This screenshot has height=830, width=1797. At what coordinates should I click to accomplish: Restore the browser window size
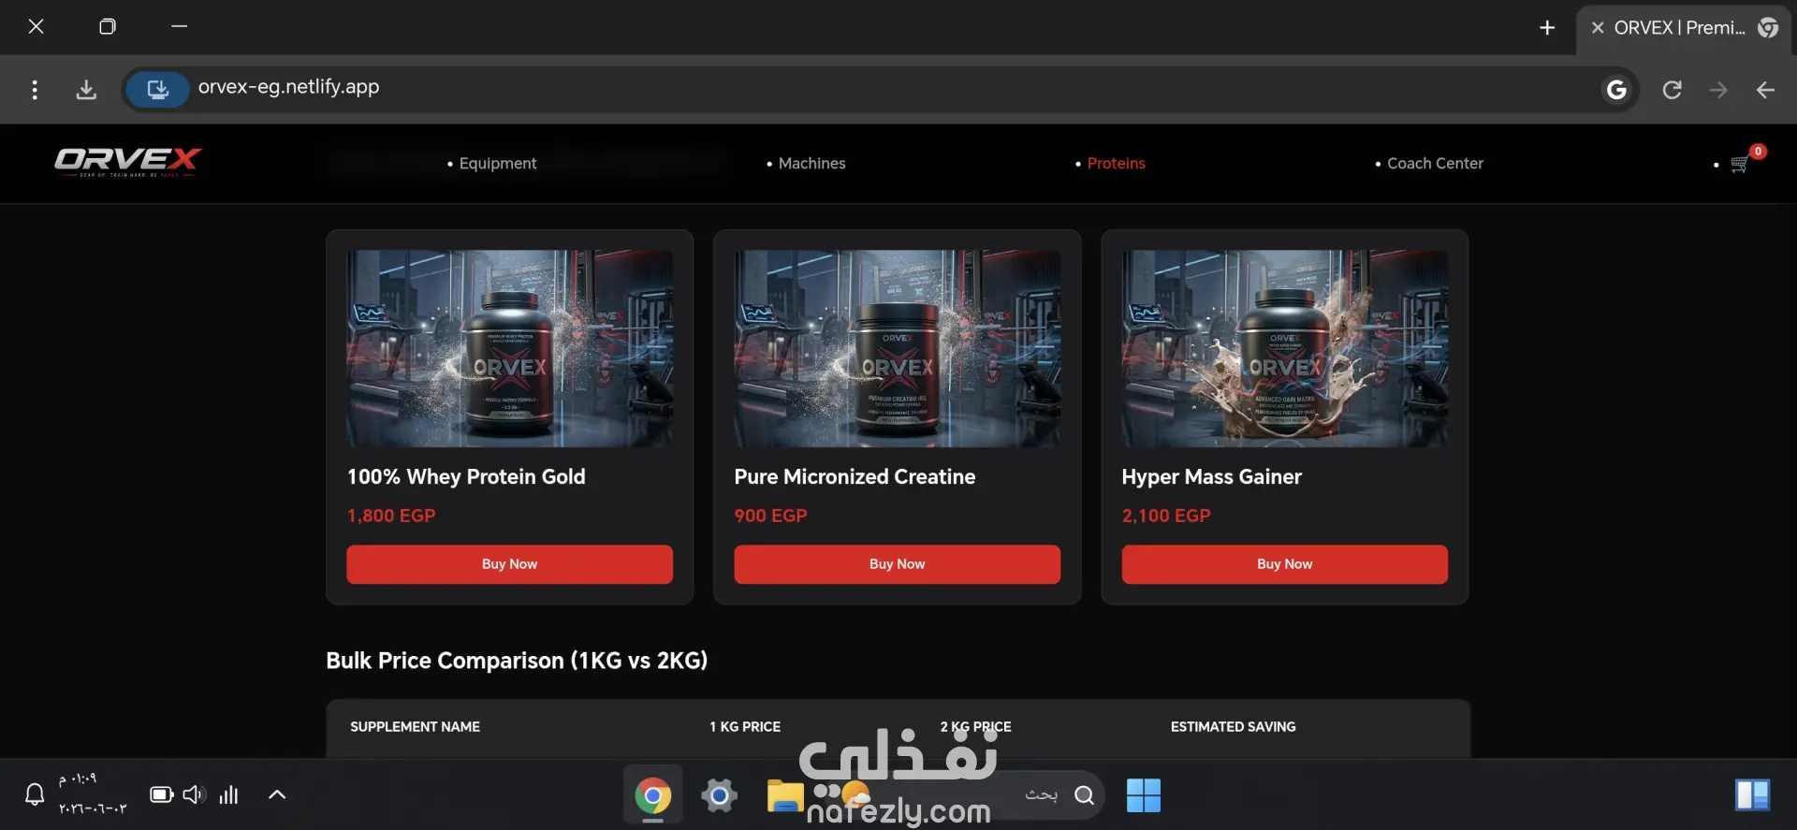click(108, 26)
